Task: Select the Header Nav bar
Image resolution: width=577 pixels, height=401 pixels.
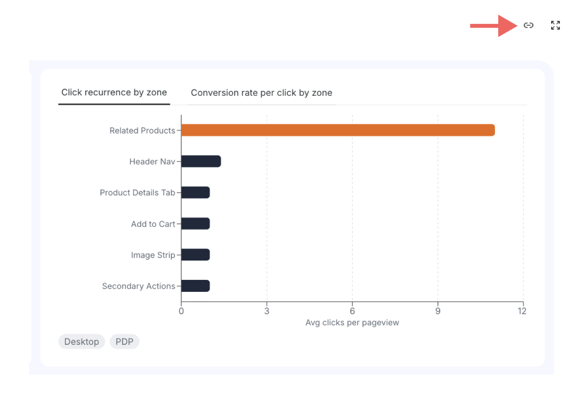Action: 201,161
